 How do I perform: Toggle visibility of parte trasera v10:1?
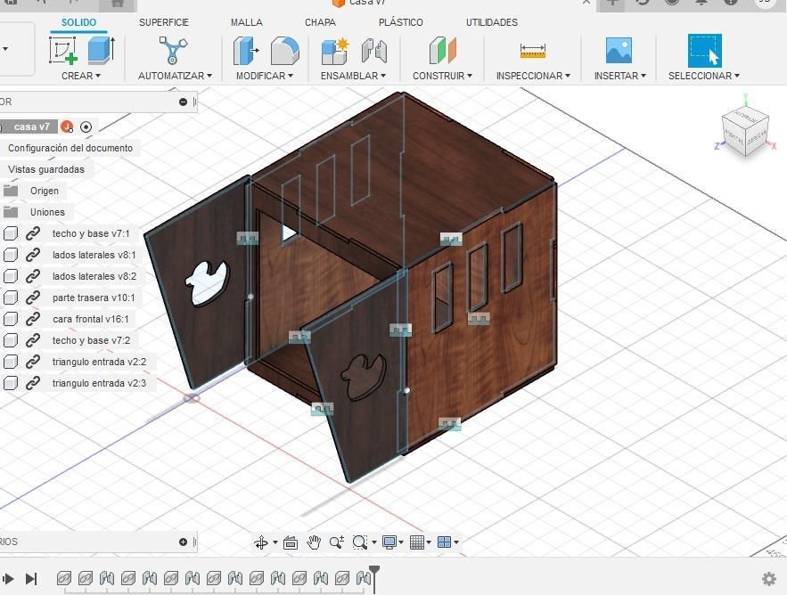click(11, 297)
